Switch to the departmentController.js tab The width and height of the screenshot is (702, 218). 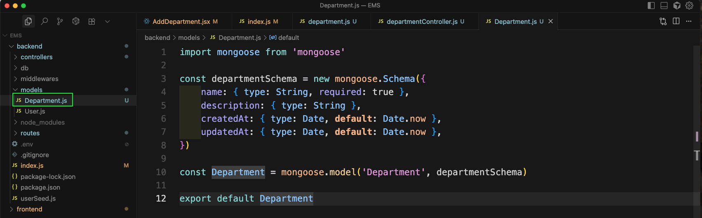(x=422, y=21)
